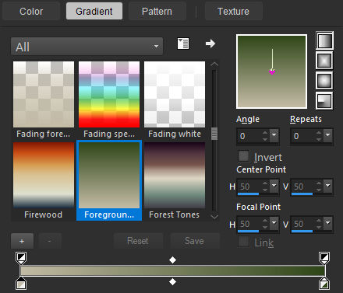Open the Angle value dropdown arrow

274,135
